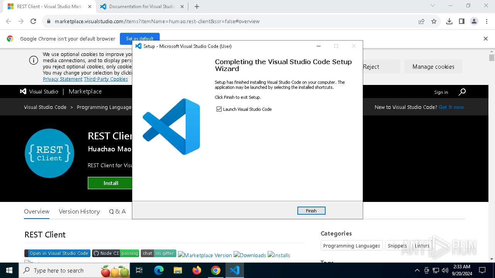This screenshot has height=278, width=495.
Task: Close the Documentation for Visual Studio tab
Action: pyautogui.click(x=183, y=7)
